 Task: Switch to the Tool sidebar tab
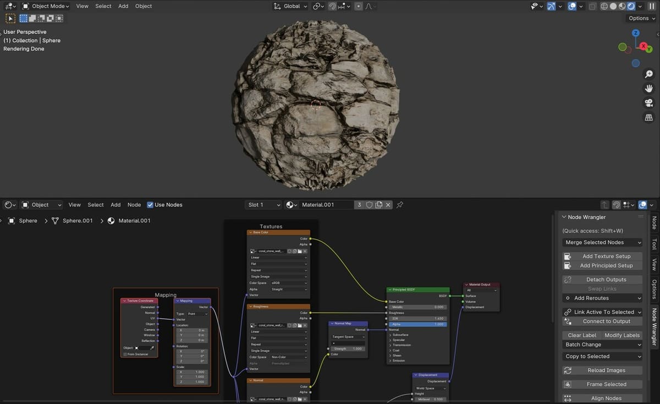click(654, 244)
